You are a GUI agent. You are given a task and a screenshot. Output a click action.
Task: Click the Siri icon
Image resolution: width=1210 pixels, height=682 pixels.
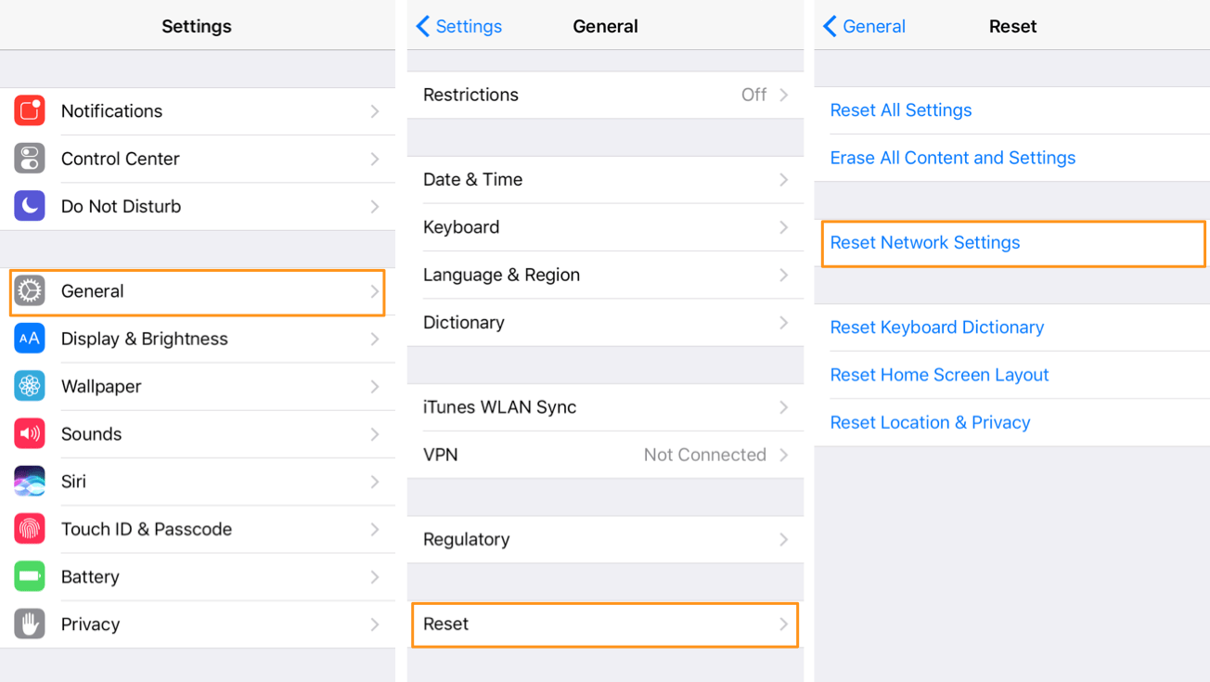pyautogui.click(x=29, y=482)
